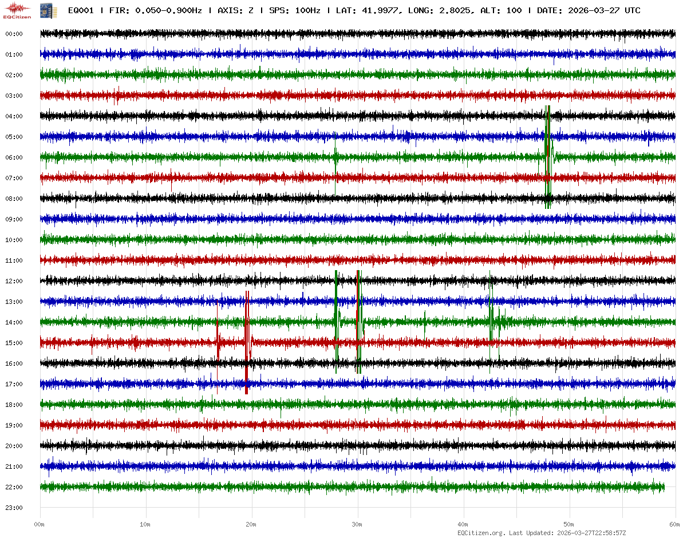
Task: Click the 50m marker on time axis
Action: (569, 524)
